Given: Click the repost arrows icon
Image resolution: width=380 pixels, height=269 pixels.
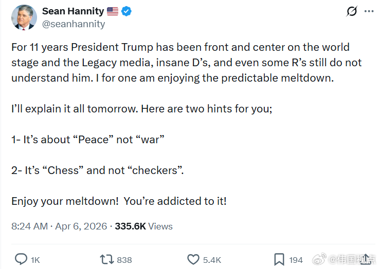Looking at the screenshot, I should pyautogui.click(x=107, y=259).
